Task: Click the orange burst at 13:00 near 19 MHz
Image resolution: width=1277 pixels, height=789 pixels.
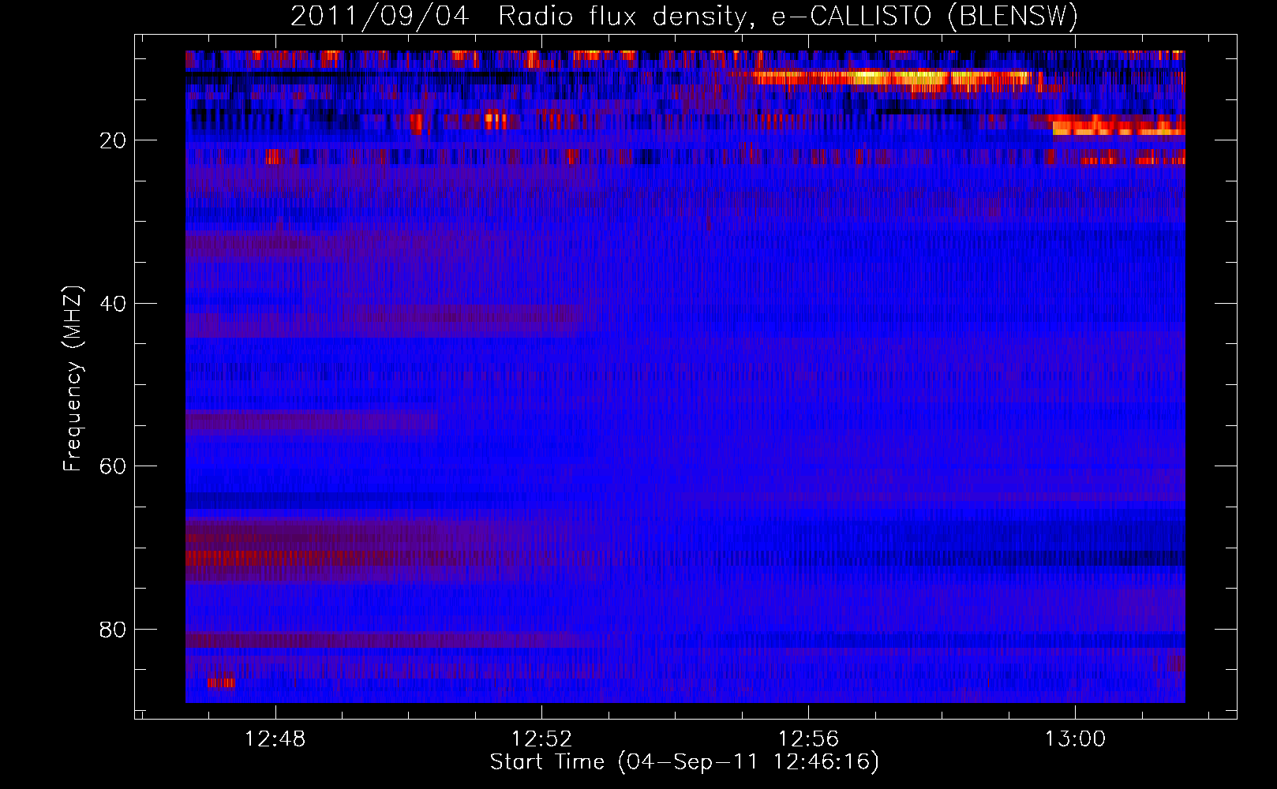Action: tap(1118, 127)
